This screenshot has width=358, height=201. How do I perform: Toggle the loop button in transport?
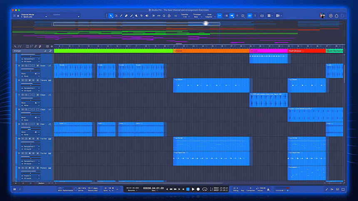204,189
